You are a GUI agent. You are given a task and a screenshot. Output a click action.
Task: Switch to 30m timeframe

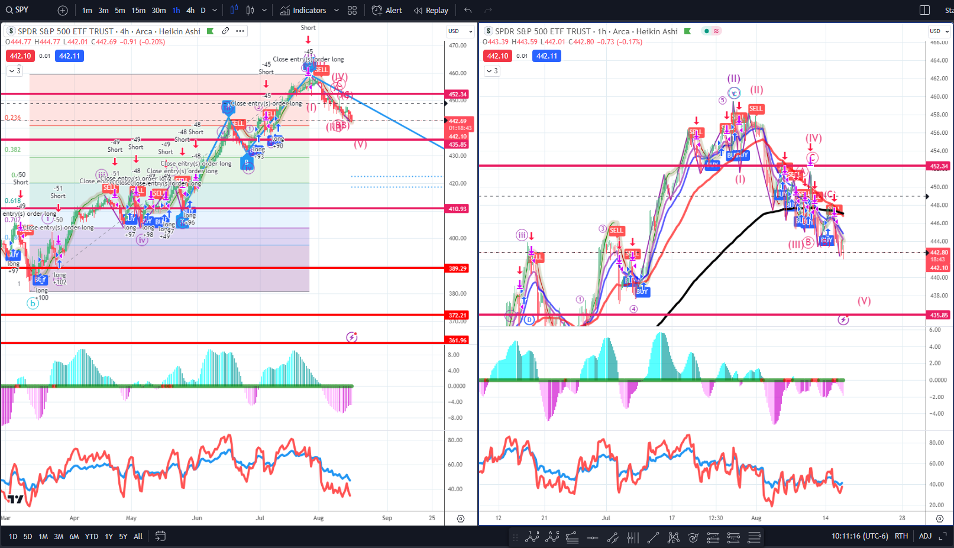point(159,11)
